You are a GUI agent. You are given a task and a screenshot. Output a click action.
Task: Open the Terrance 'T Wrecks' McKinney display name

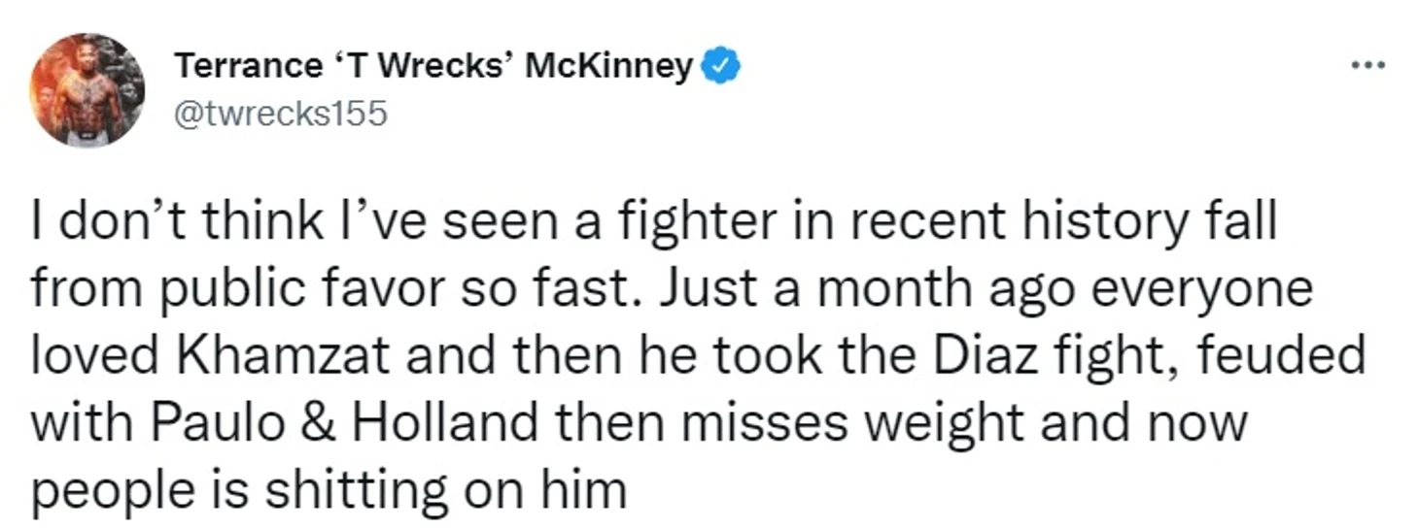pos(433,67)
